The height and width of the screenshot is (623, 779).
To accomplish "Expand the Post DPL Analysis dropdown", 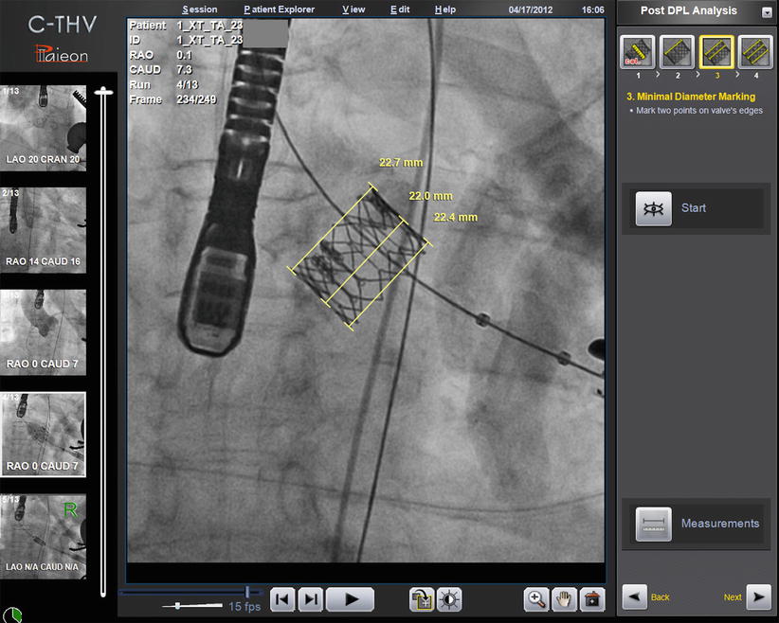I will tap(767, 12).
